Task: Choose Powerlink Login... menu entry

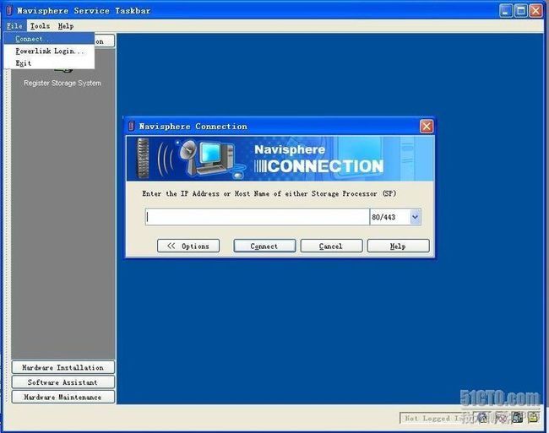Action: pos(49,51)
